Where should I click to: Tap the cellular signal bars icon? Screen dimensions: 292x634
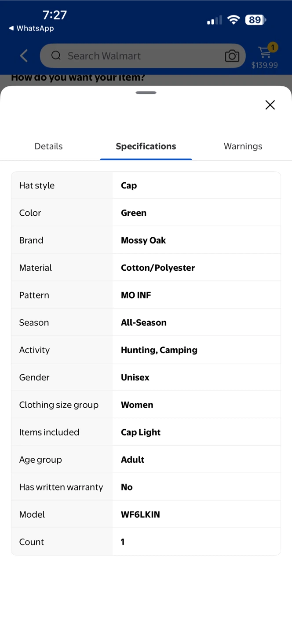pyautogui.click(x=215, y=20)
